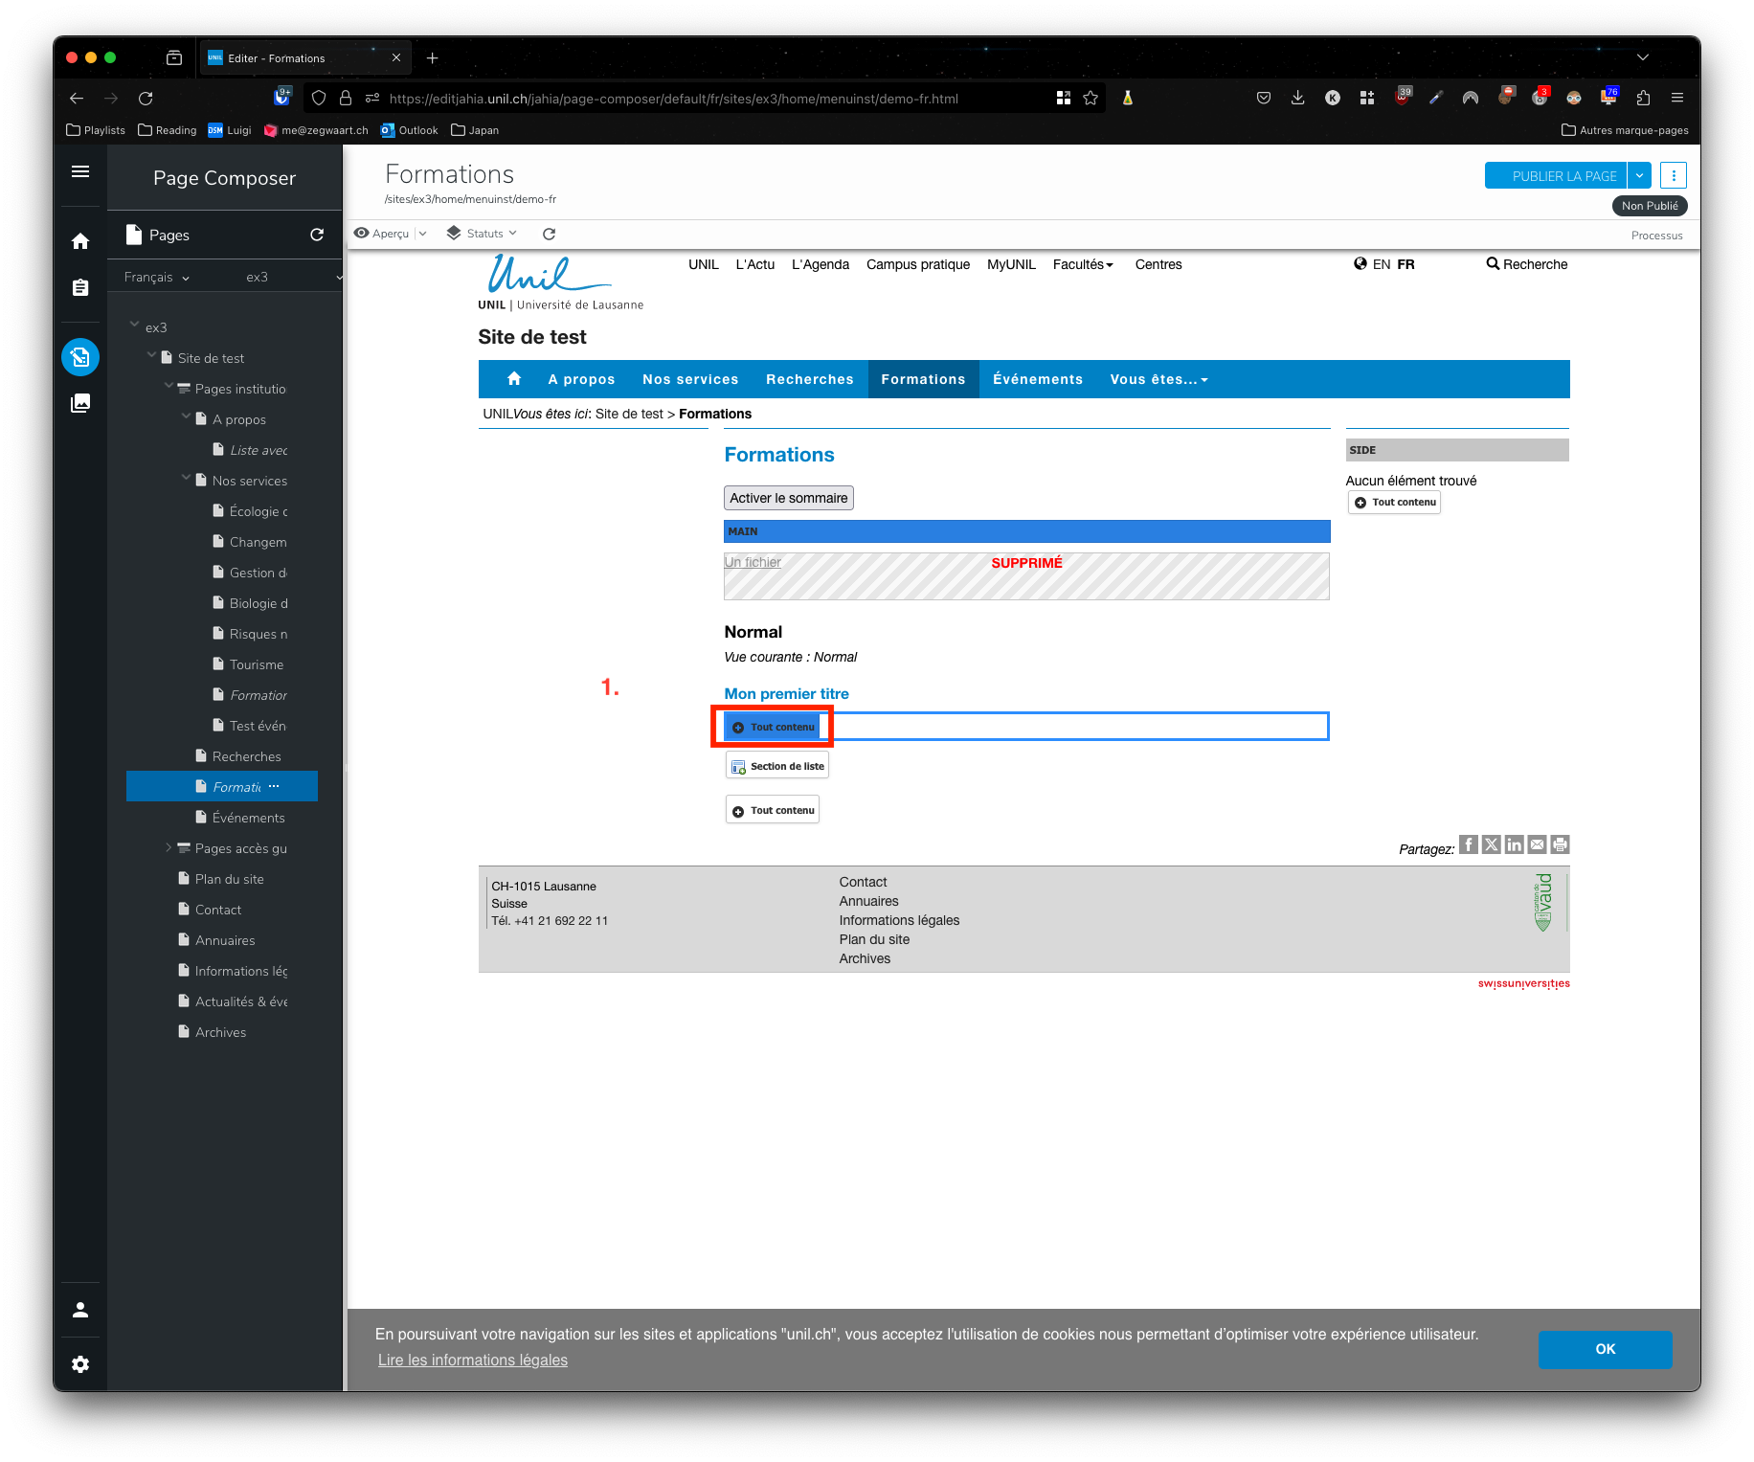
Task: Open the Événements navigation tab
Action: point(1037,379)
